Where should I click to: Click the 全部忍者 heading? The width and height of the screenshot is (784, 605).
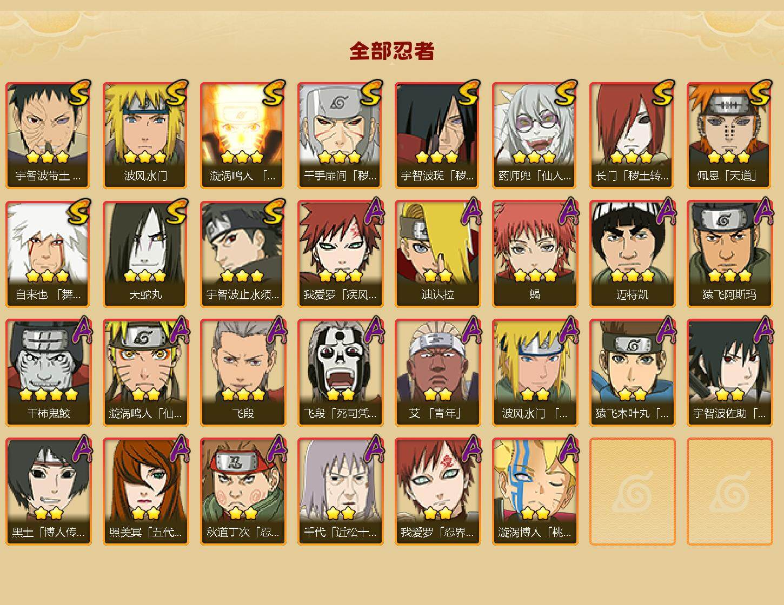pyautogui.click(x=392, y=51)
